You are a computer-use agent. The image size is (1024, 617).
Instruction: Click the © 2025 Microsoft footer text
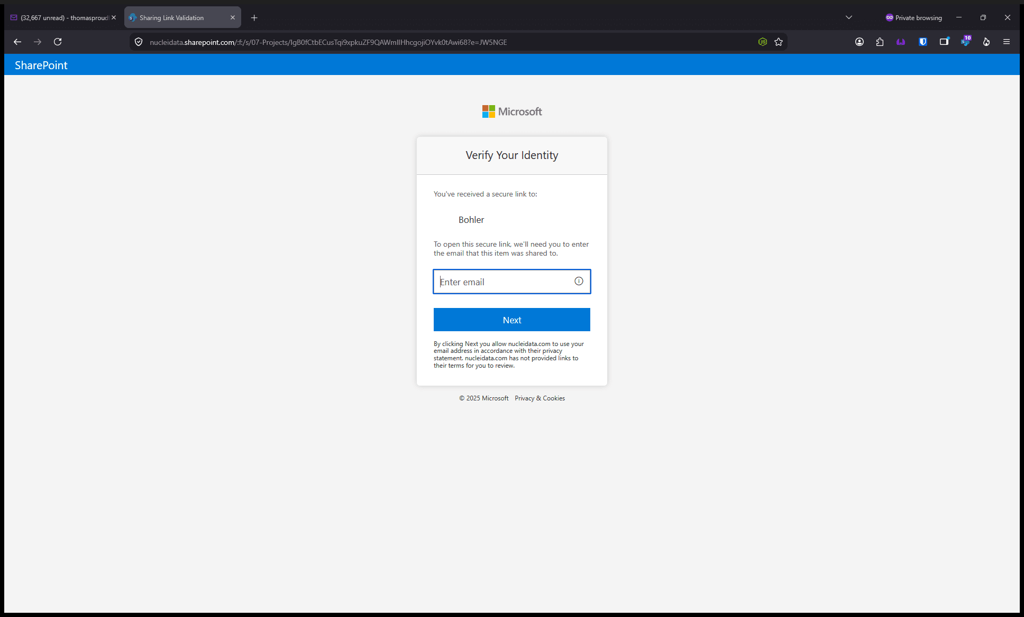(483, 398)
